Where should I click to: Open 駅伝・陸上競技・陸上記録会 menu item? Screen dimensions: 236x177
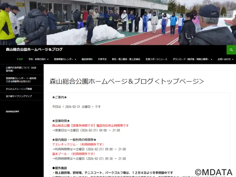tap(126, 59)
